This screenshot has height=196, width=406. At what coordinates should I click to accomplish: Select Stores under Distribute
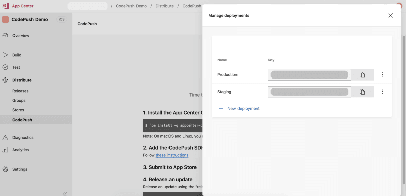(x=18, y=110)
